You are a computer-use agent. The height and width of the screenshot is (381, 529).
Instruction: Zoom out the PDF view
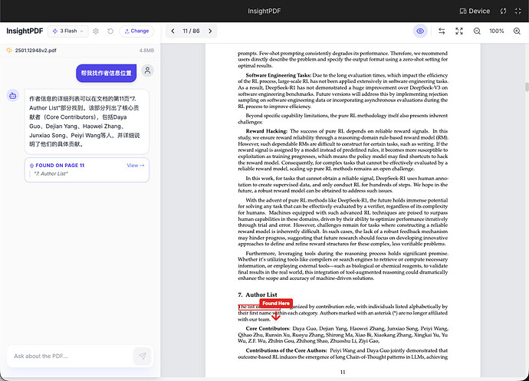pos(477,31)
